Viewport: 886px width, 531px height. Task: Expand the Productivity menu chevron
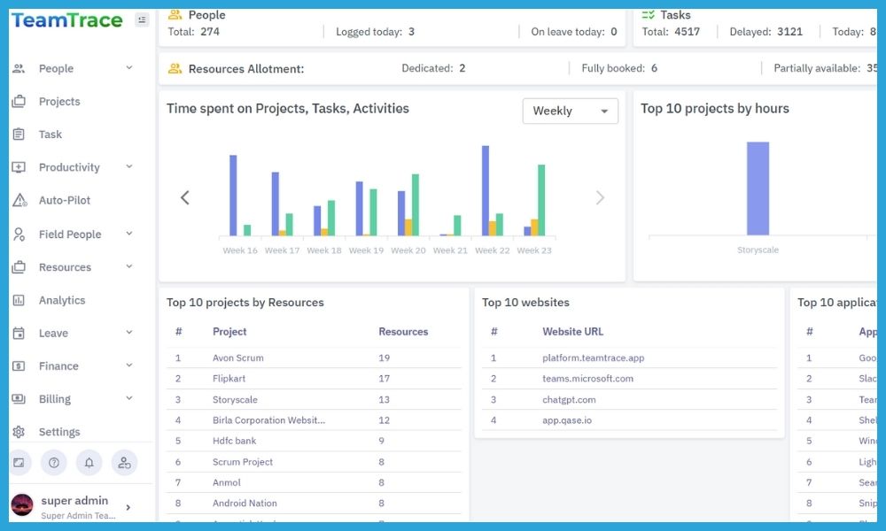coord(128,166)
